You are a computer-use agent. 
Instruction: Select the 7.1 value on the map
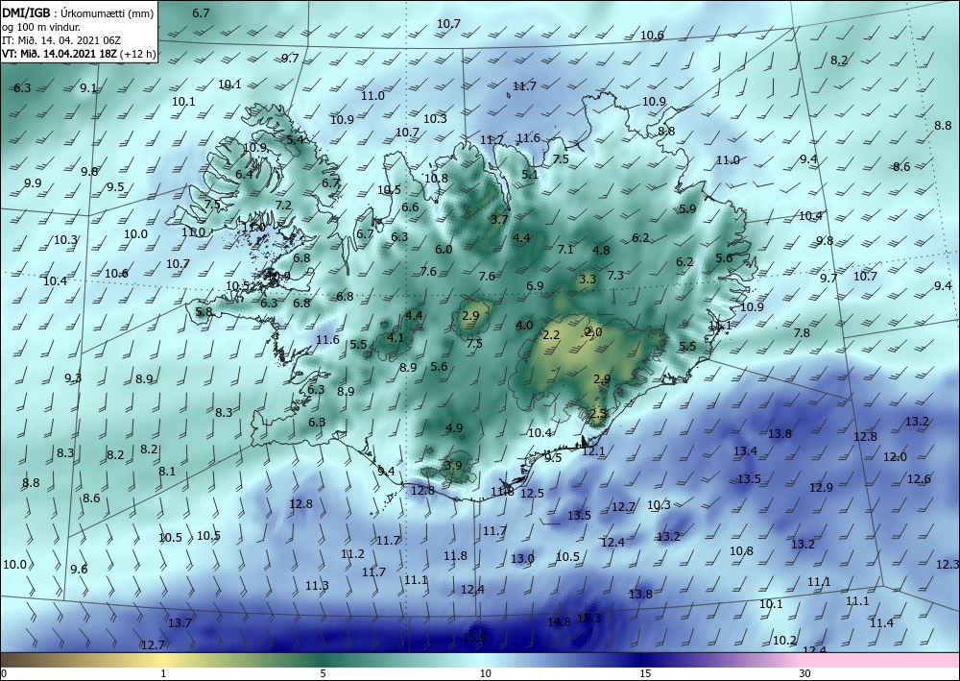pos(565,249)
